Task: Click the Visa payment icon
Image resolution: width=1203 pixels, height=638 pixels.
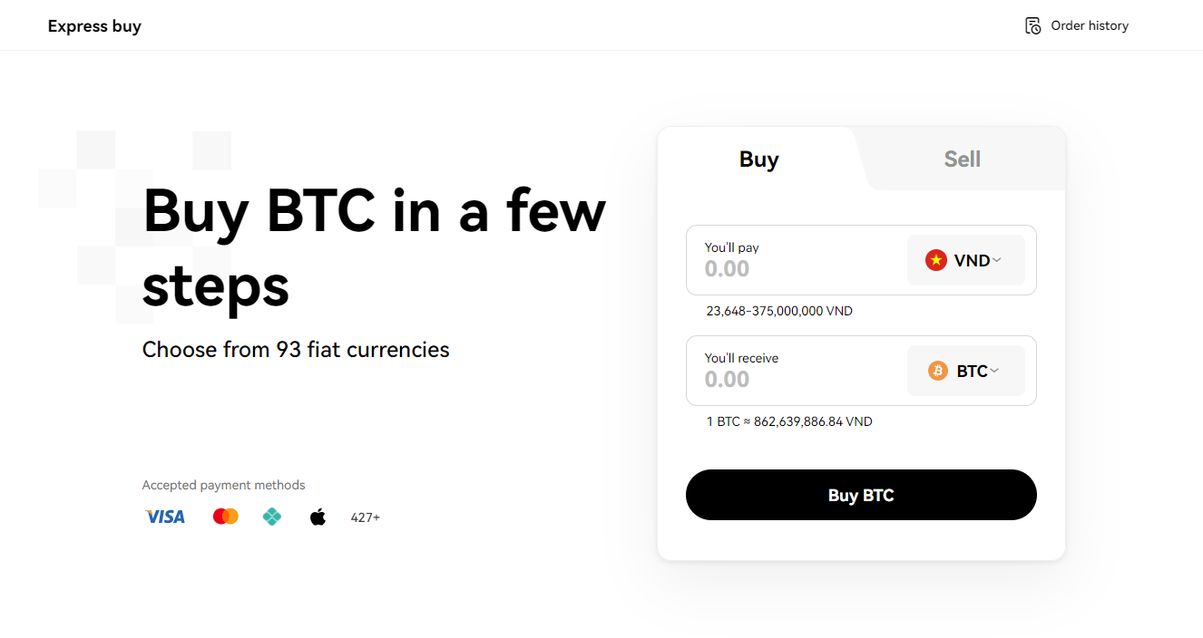Action: click(165, 517)
